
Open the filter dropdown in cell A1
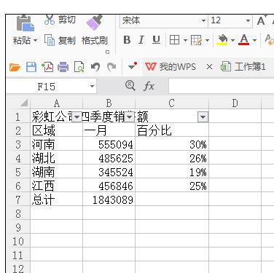pos(77,117)
